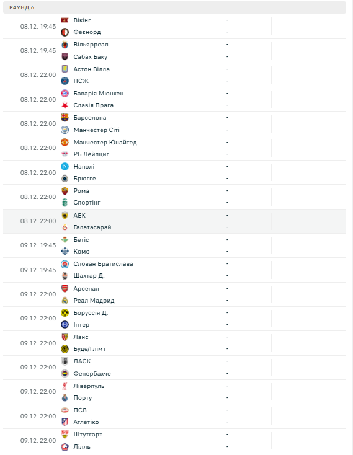Click the Atletico Madrid badge

(x=65, y=422)
